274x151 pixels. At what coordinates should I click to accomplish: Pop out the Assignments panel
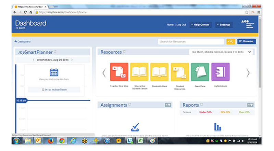pos(130,104)
